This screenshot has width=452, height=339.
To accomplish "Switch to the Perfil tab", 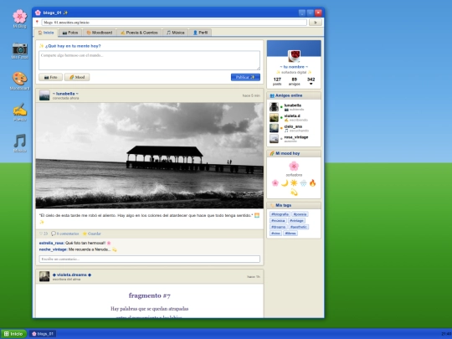I will click(x=200, y=33).
